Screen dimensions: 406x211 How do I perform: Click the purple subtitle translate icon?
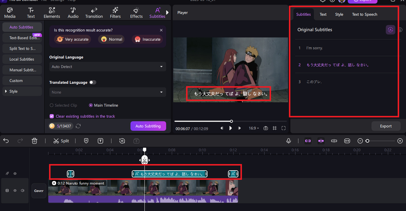click(x=390, y=30)
